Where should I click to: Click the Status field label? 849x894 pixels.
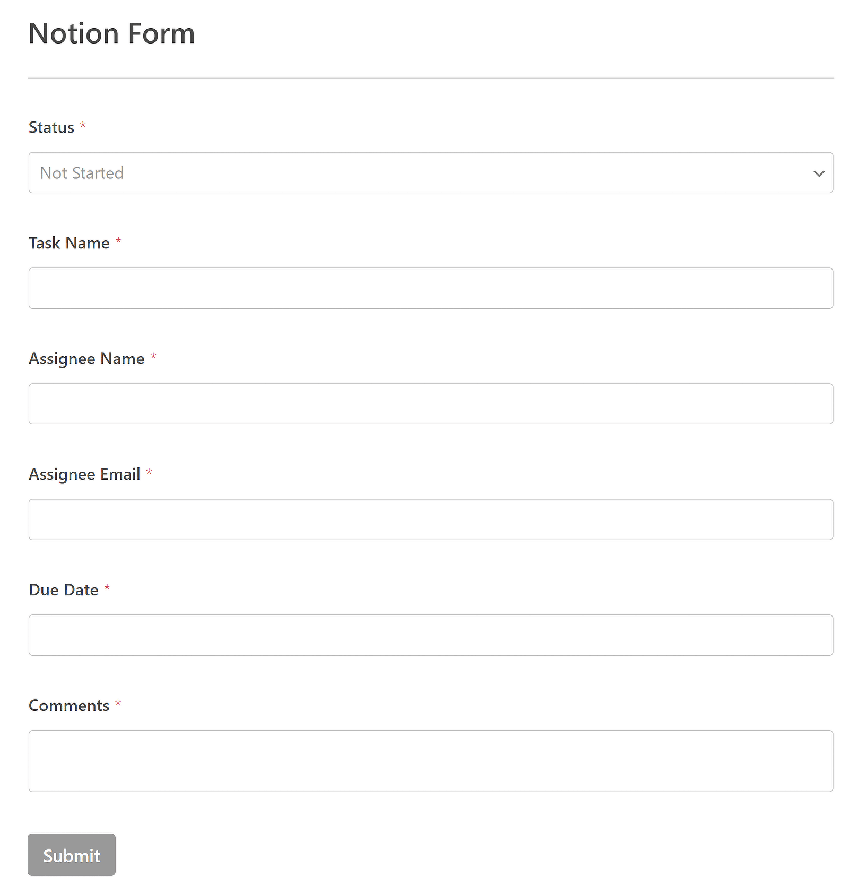pyautogui.click(x=51, y=127)
